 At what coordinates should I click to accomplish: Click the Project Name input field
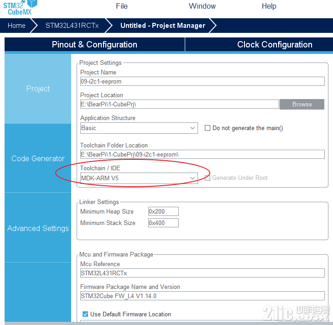coord(202,81)
